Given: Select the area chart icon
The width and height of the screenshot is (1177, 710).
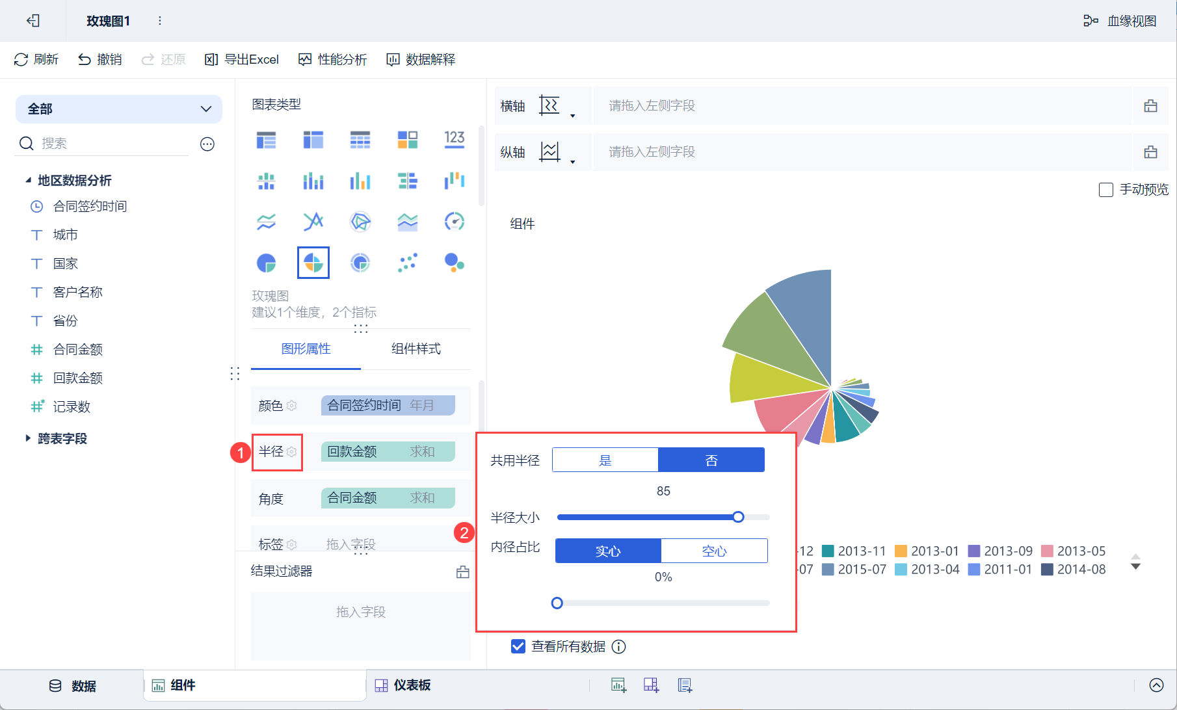Looking at the screenshot, I should [408, 222].
